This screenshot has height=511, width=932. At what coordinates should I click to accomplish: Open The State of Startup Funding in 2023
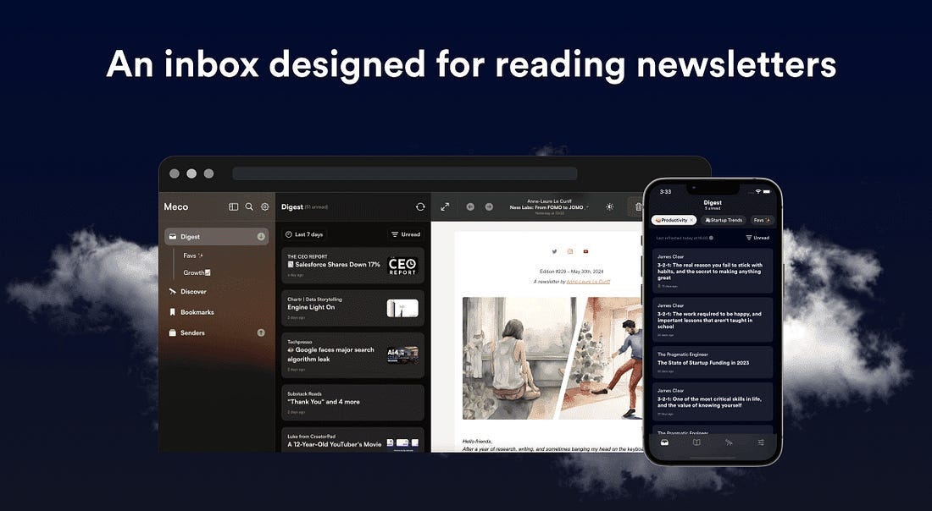point(713,362)
